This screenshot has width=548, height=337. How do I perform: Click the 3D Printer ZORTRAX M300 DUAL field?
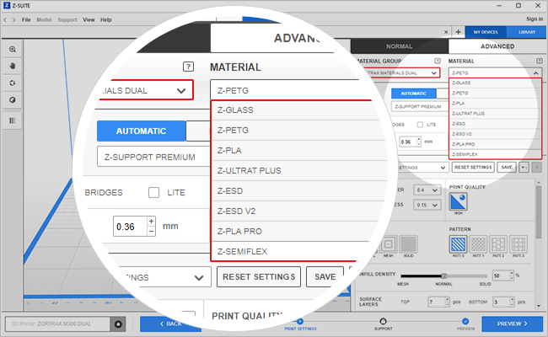coord(57,324)
